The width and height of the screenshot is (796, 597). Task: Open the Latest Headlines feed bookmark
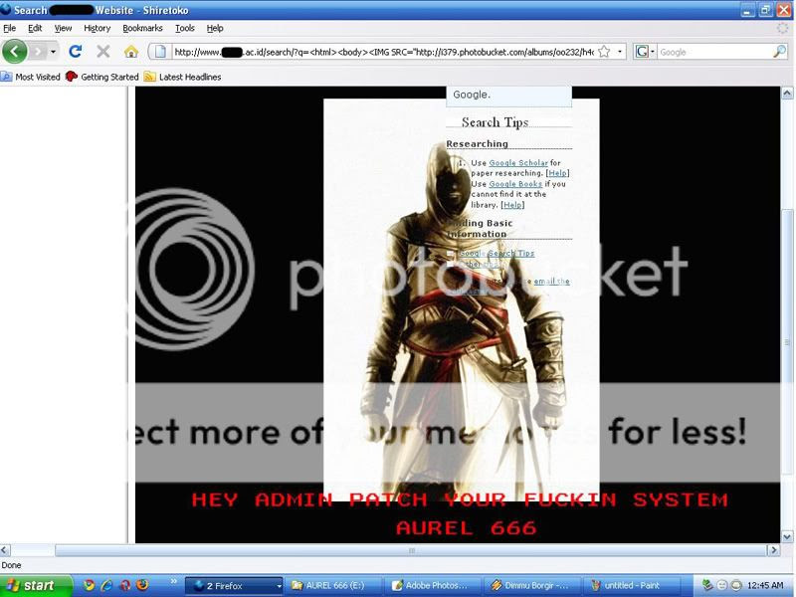(x=183, y=77)
